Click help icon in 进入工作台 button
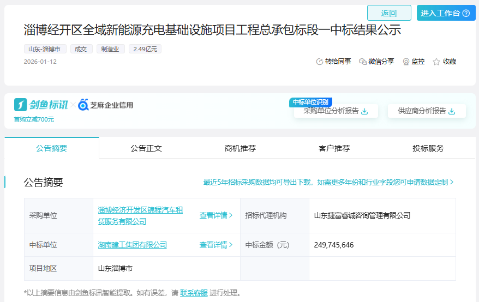The image size is (479, 302). tap(466, 13)
